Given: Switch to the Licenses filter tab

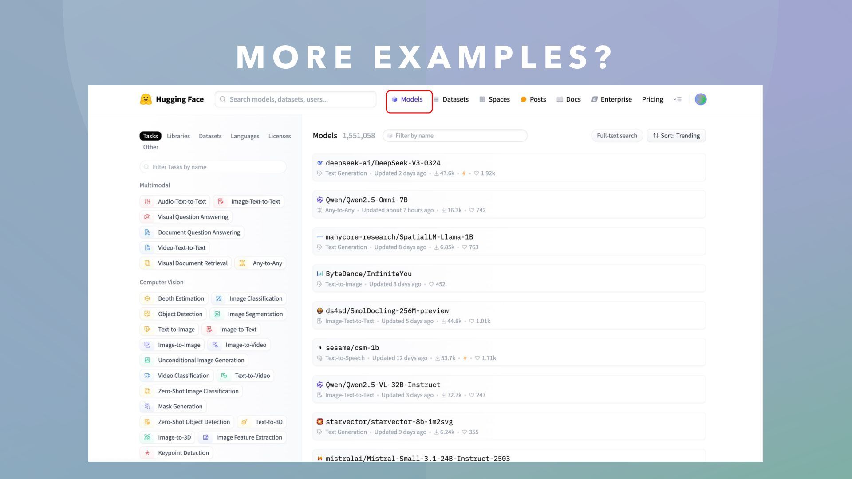Looking at the screenshot, I should coord(280,136).
